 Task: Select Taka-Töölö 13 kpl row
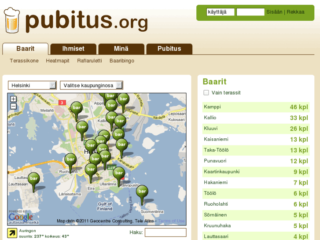pos(256,150)
